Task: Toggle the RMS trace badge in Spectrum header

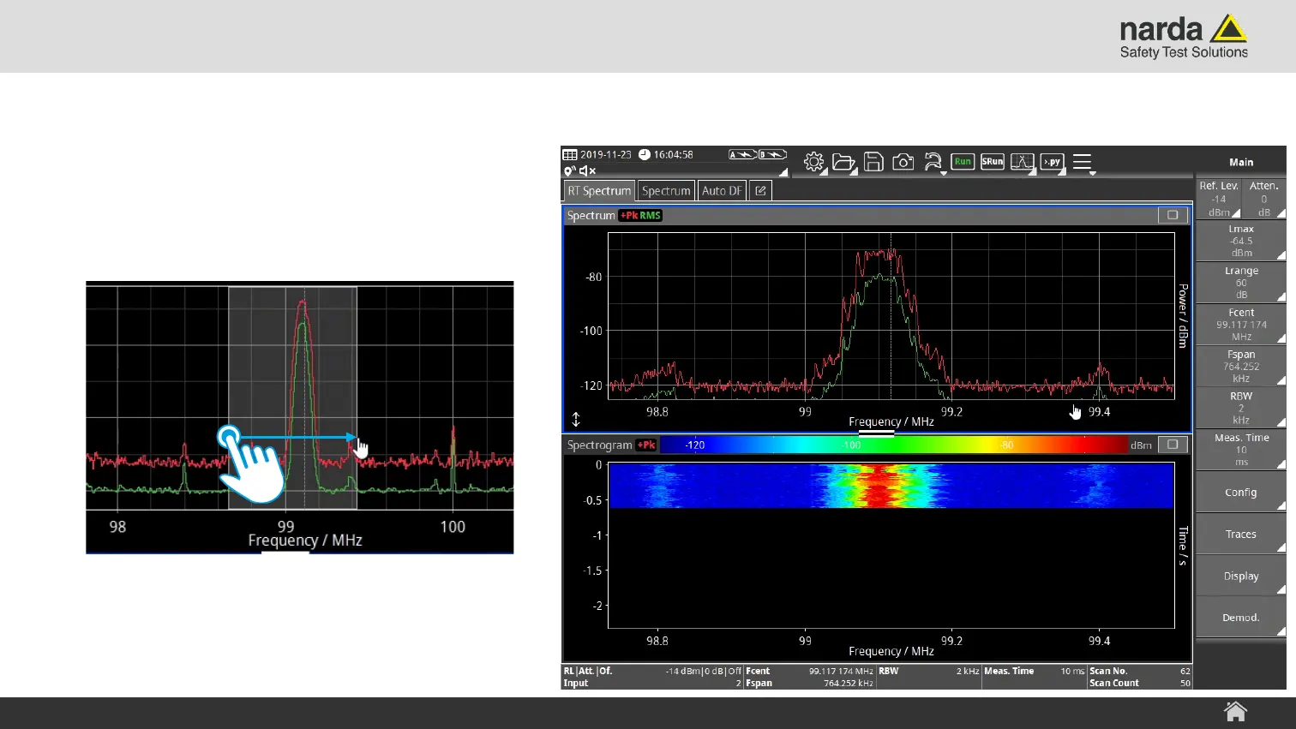Action: point(651,216)
